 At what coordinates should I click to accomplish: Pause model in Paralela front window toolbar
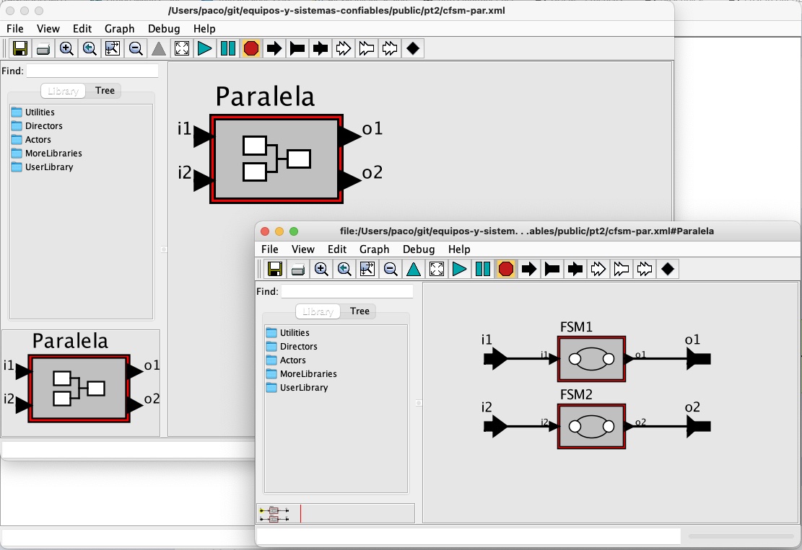(483, 269)
